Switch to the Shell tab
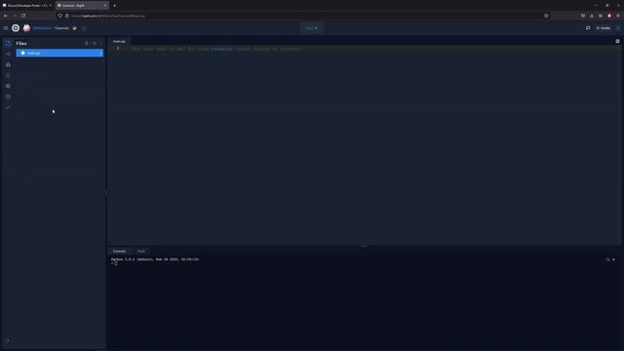 [x=140, y=252]
